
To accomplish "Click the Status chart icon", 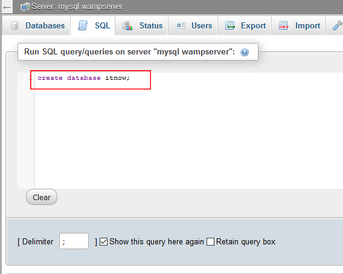I will click(x=127, y=25).
